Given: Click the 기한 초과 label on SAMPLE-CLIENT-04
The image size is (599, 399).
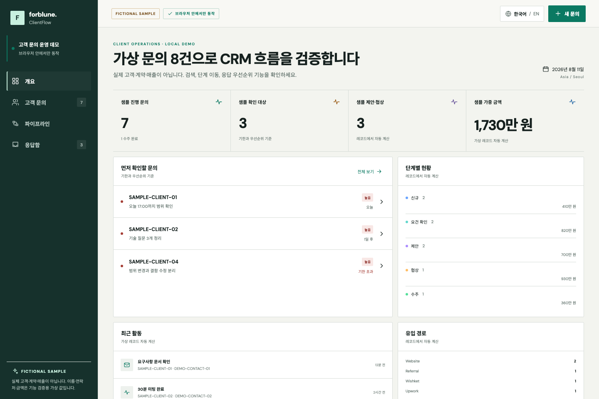Looking at the screenshot, I should click(x=366, y=272).
